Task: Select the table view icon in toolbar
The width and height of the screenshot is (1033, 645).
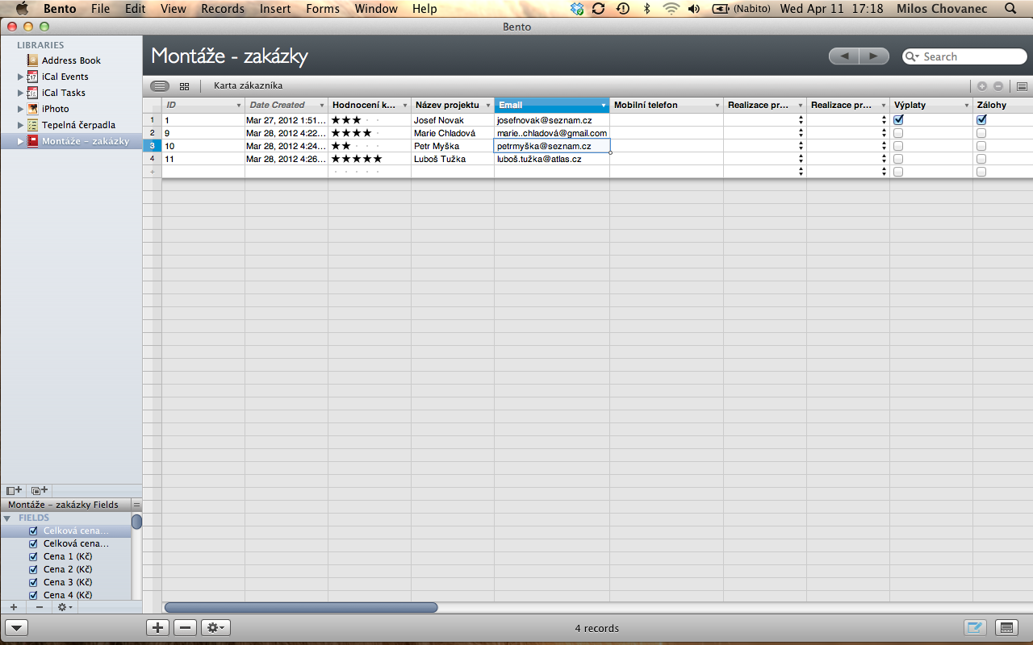Action: (160, 86)
